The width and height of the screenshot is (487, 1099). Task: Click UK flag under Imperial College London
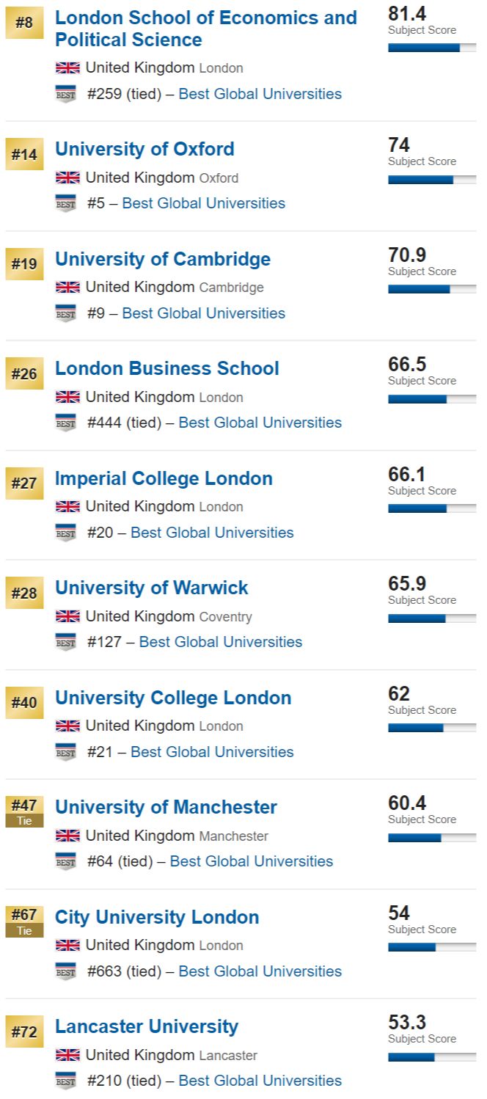67,506
